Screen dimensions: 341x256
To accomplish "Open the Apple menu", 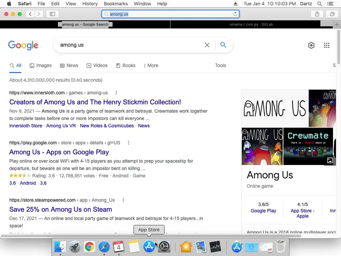I will pyautogui.click(x=9, y=4).
